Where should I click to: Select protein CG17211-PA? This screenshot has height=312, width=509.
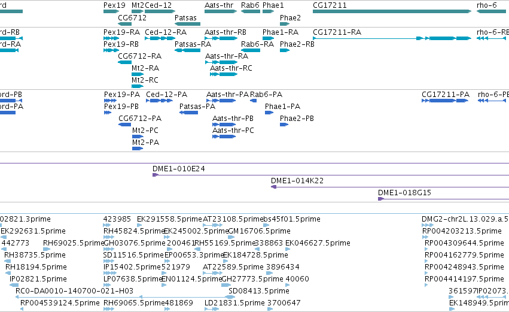click(x=445, y=101)
